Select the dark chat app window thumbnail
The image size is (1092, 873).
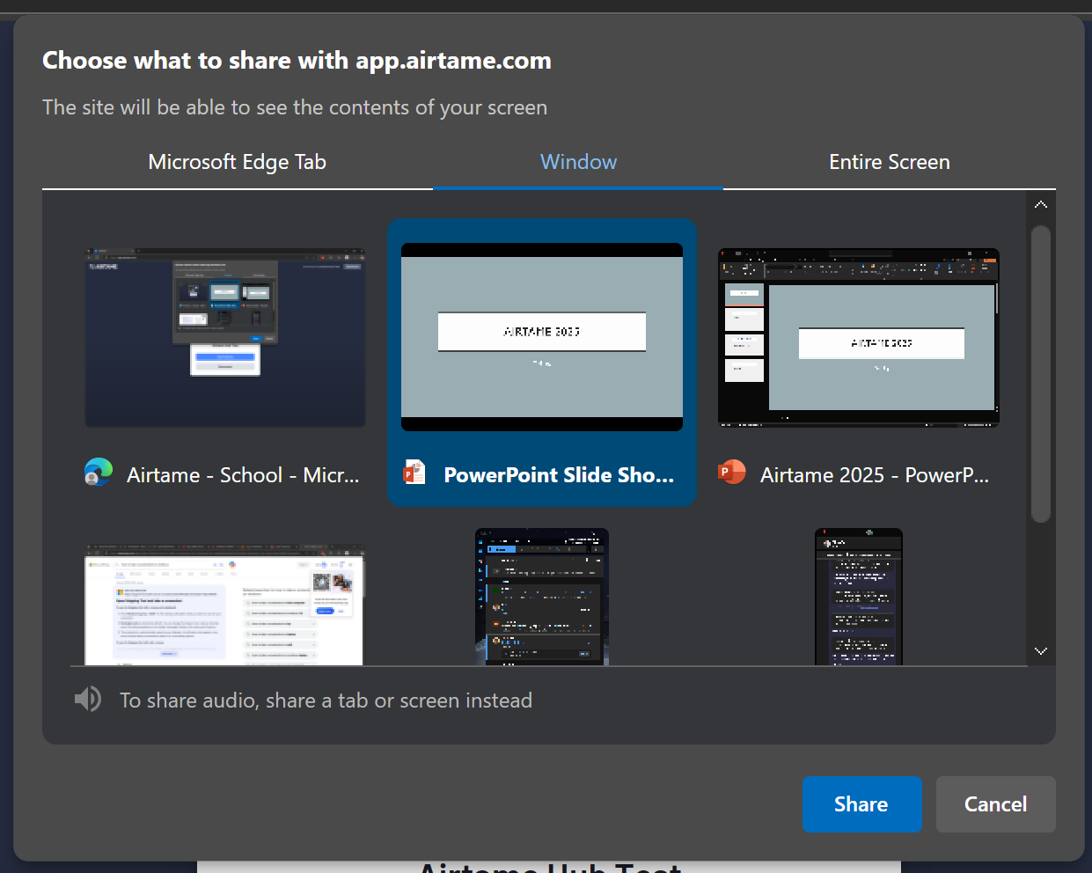541,597
